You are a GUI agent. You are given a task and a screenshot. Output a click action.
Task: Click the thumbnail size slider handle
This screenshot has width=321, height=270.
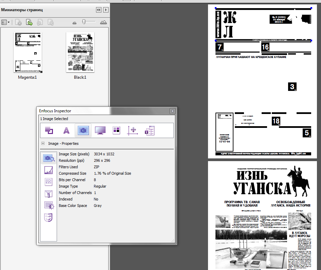tap(84, 22)
